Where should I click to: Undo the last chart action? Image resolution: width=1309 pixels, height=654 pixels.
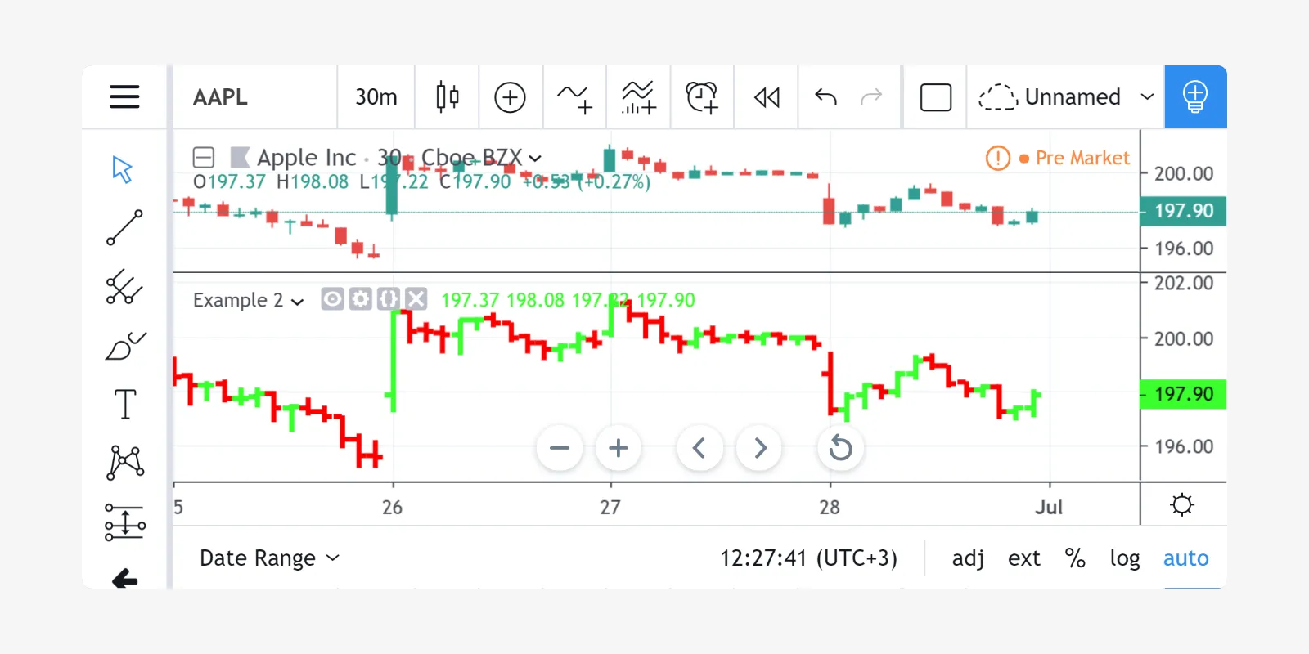(826, 97)
